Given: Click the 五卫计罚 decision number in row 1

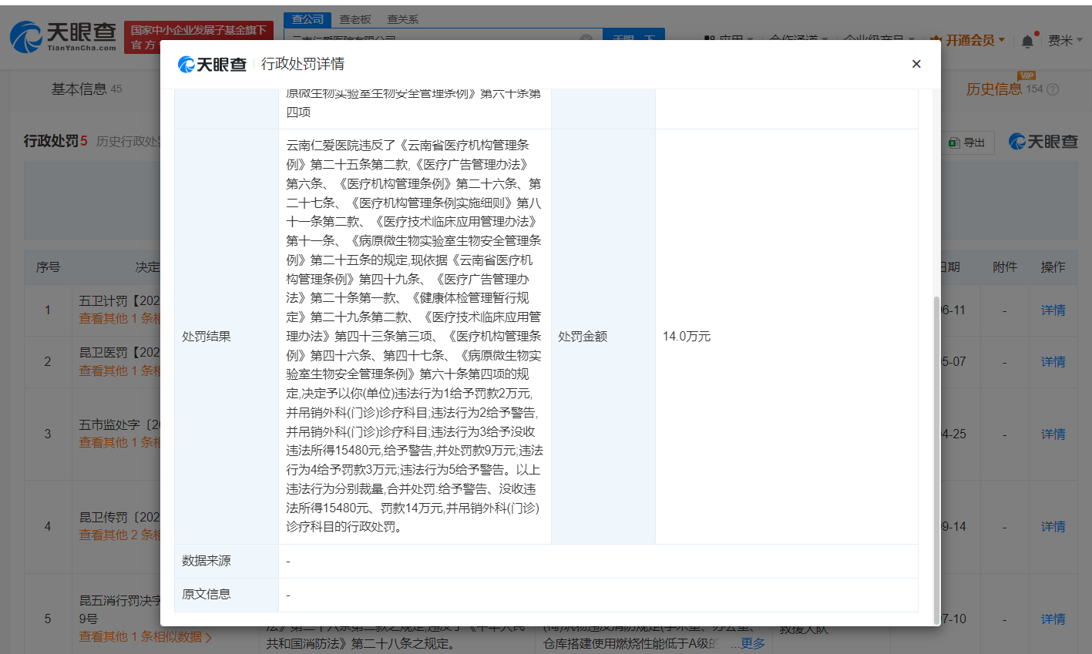Looking at the screenshot, I should tap(119, 301).
